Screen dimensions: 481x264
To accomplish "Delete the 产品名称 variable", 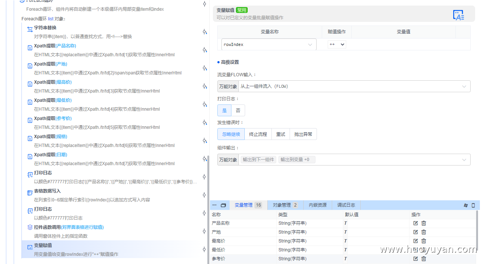I will [424, 223].
